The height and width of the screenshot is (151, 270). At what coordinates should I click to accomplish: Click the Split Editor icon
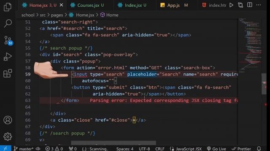[250, 5]
